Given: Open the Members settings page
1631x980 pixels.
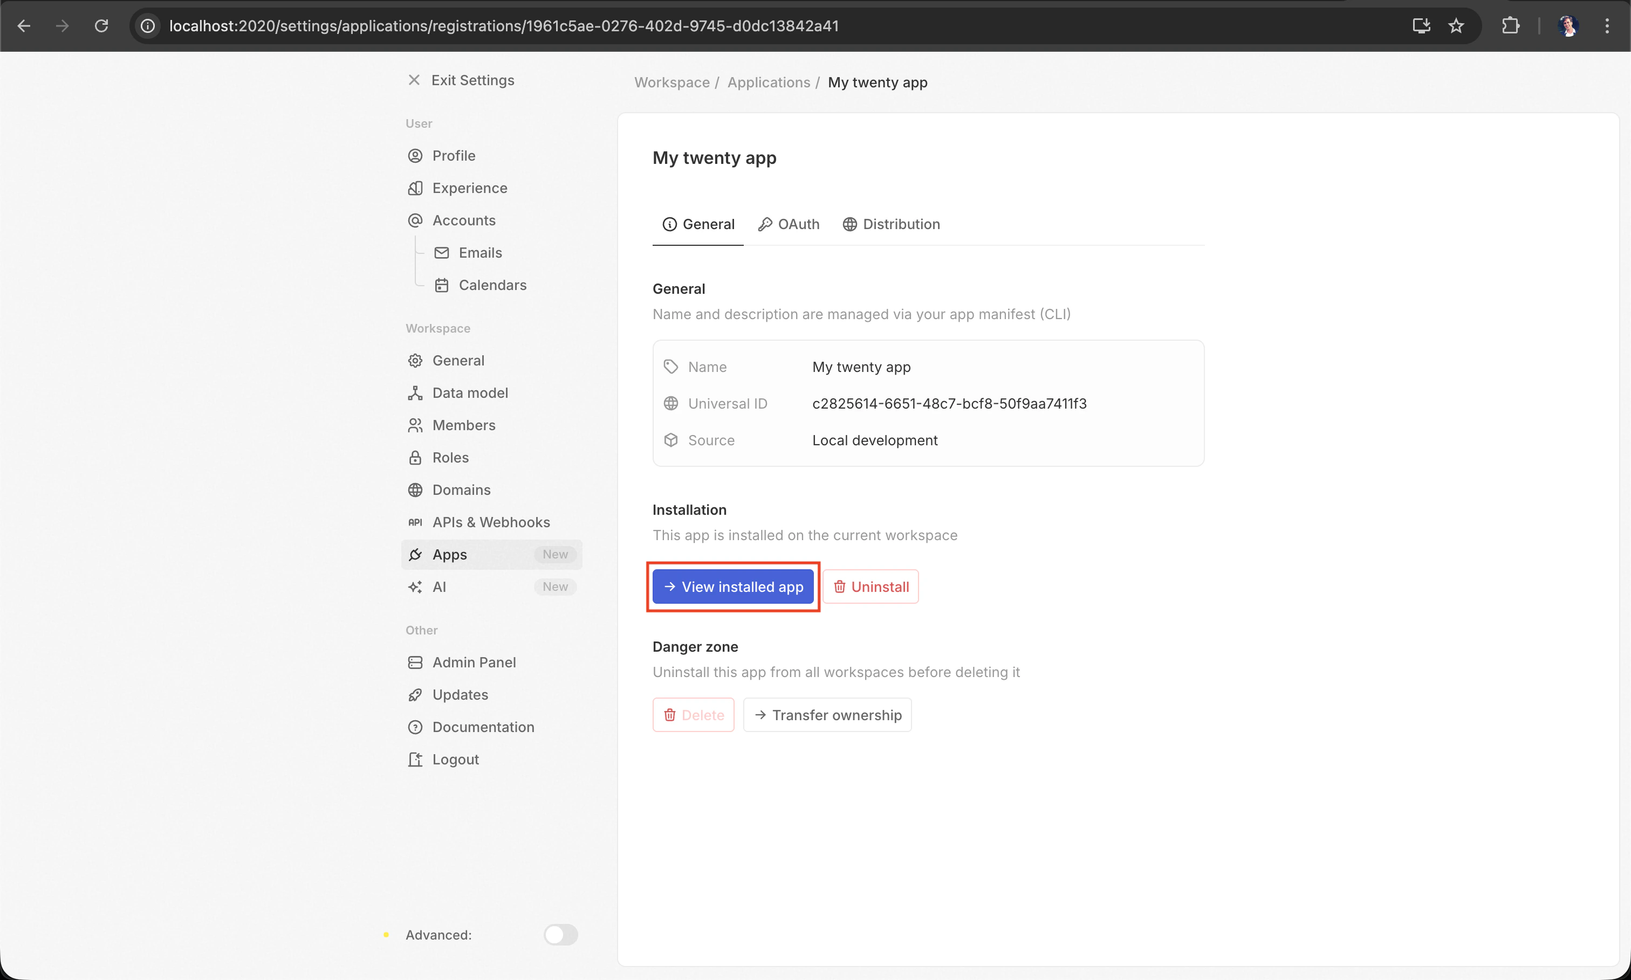Looking at the screenshot, I should click(x=463, y=425).
